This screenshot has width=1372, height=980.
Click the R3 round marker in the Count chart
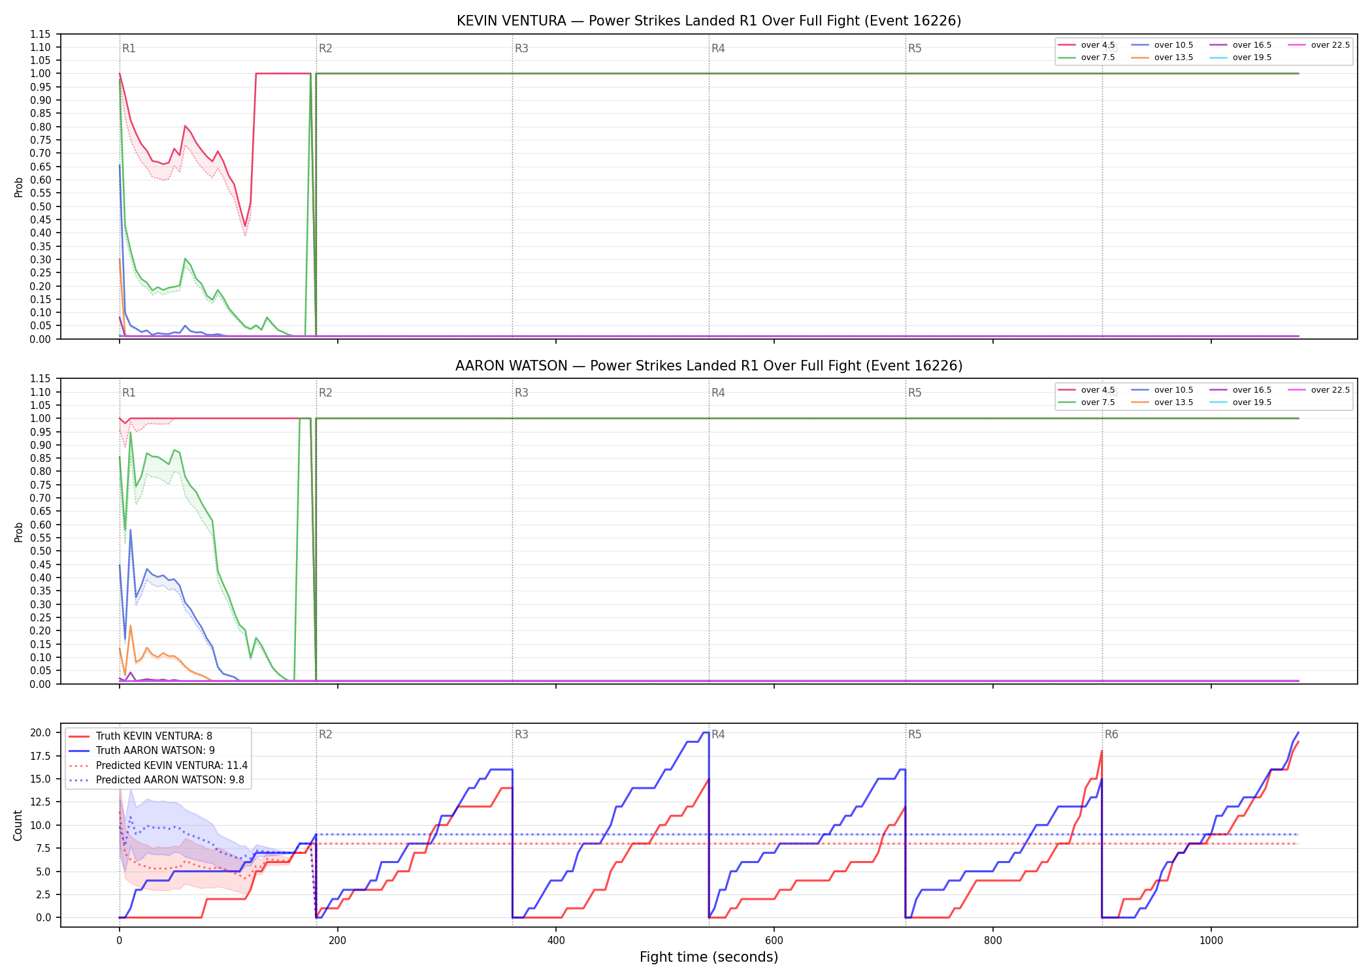tap(521, 734)
